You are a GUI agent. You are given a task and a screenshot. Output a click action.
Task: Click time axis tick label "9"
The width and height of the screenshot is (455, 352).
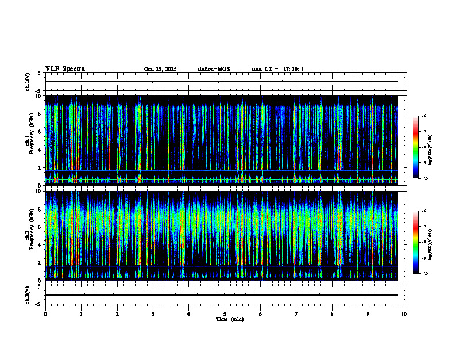pyautogui.click(x=368, y=314)
